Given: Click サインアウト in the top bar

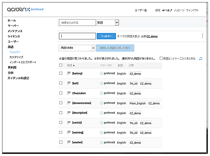Looking at the screenshot, I should click(x=192, y=10).
